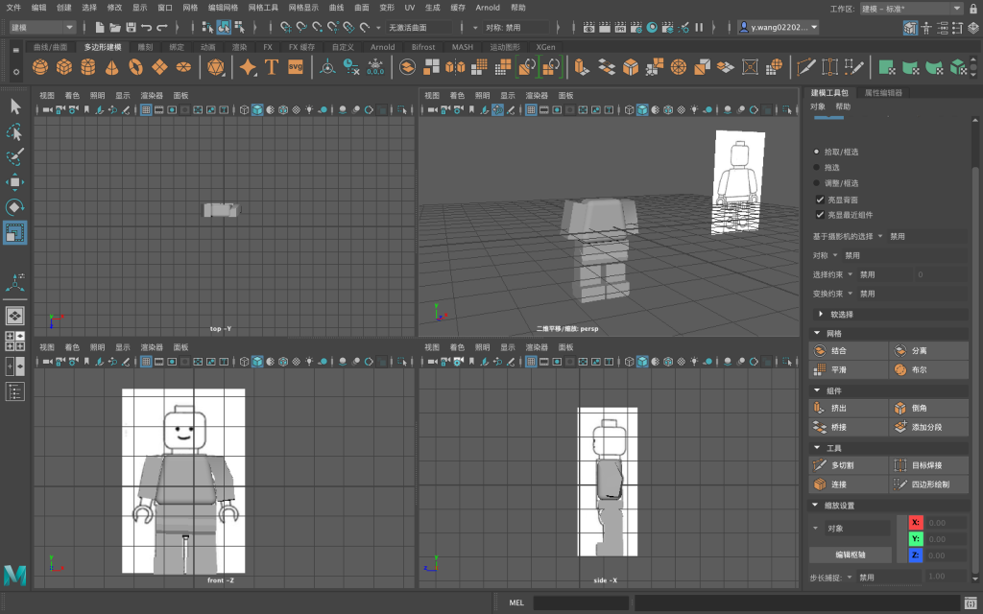Switch to the Arnold shelf tab
The height and width of the screenshot is (614, 983).
coord(382,47)
